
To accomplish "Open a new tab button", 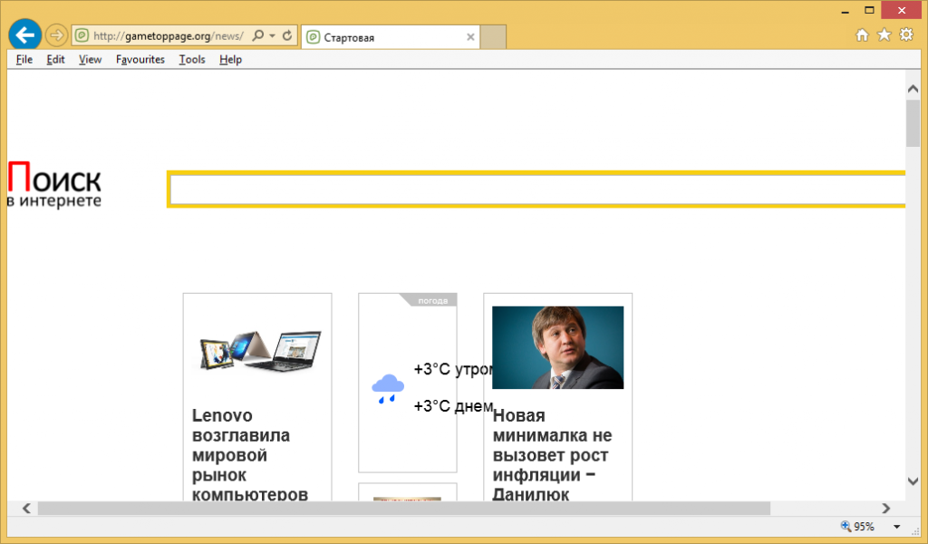I will pos(493,37).
